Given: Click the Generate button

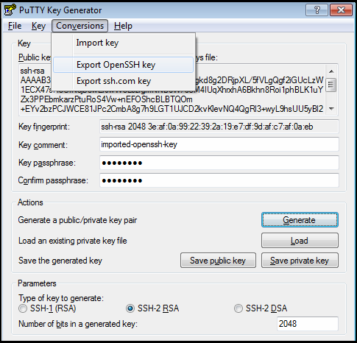Looking at the screenshot, I should [x=300, y=220].
